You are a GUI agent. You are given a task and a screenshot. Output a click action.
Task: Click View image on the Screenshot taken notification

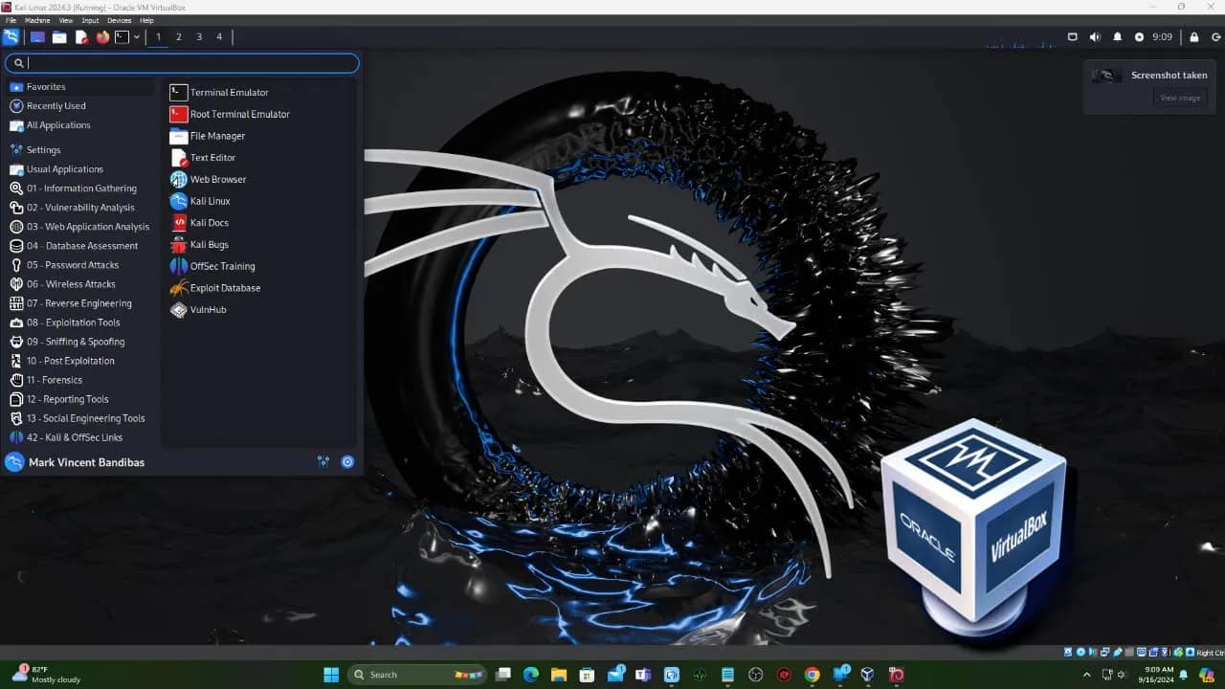1179,97
